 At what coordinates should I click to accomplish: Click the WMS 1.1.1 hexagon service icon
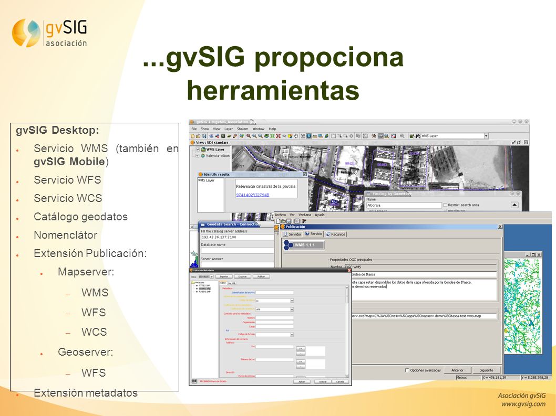(288, 245)
